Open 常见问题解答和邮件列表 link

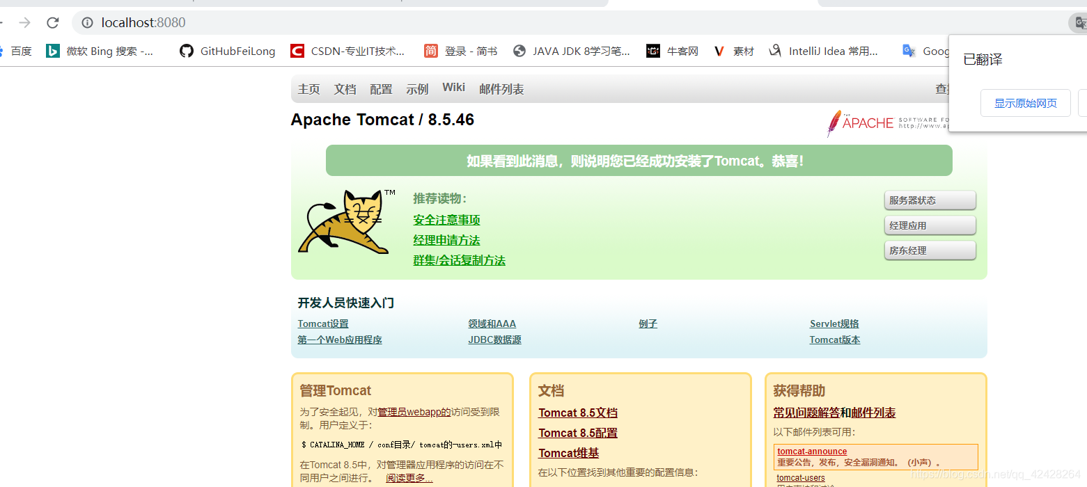834,413
